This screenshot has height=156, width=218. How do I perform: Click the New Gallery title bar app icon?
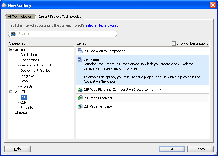point(4,5)
